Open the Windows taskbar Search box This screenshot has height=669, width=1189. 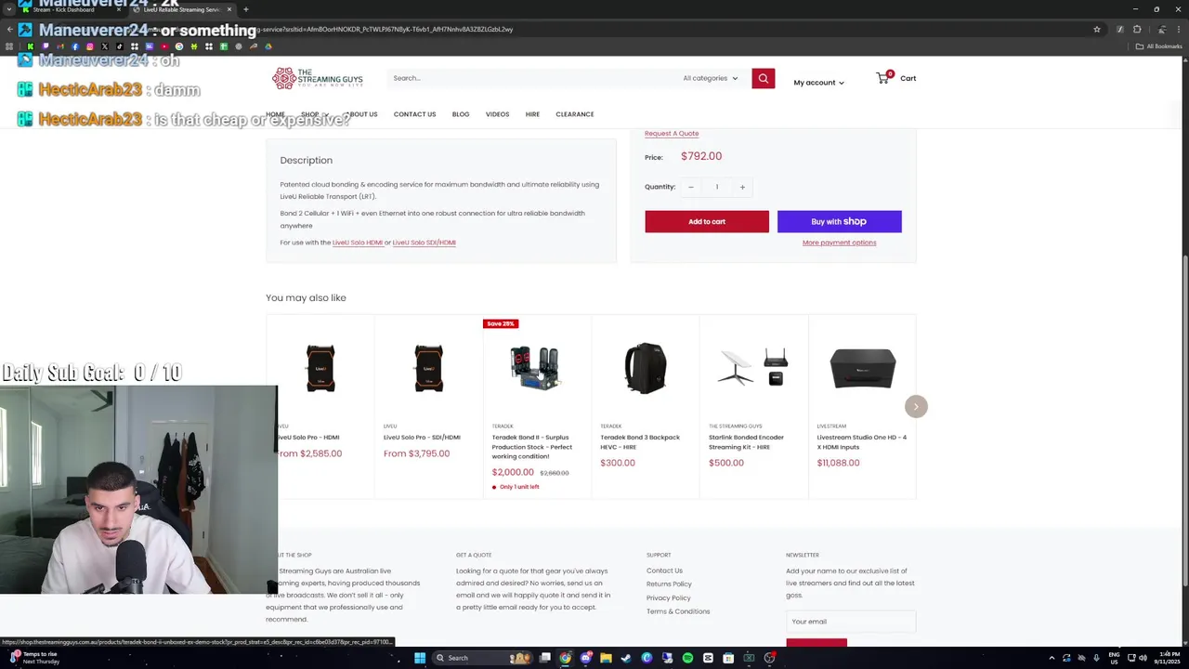coord(481,658)
